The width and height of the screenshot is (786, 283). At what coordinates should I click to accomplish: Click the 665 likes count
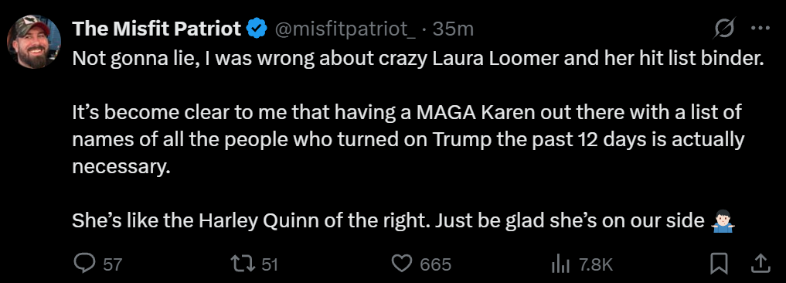click(x=436, y=264)
